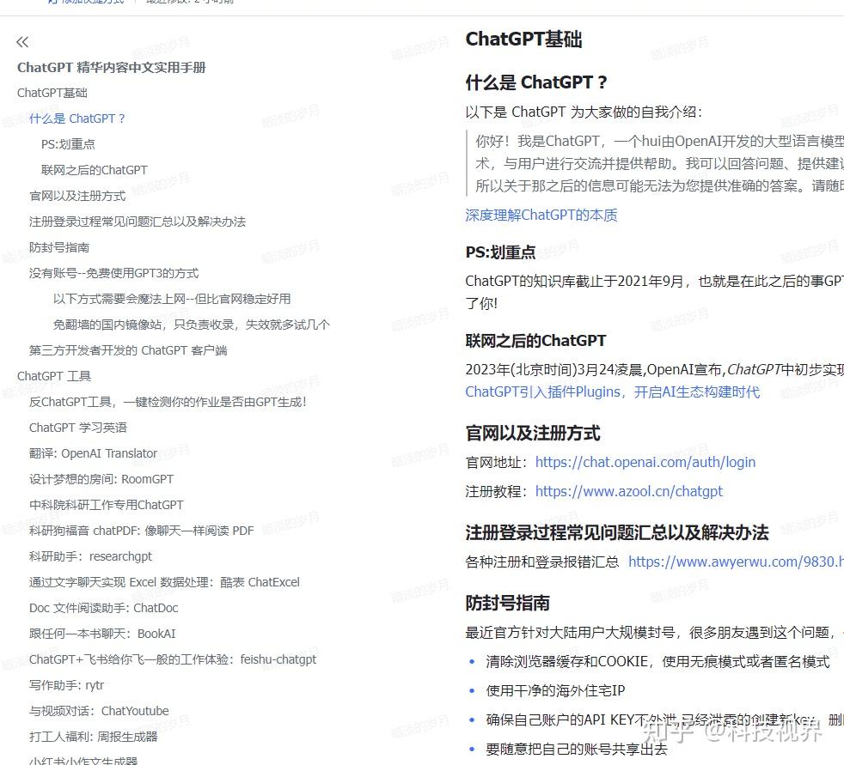Select PS:划重点 in the sidebar
Image resolution: width=844 pixels, height=765 pixels.
[x=68, y=143]
